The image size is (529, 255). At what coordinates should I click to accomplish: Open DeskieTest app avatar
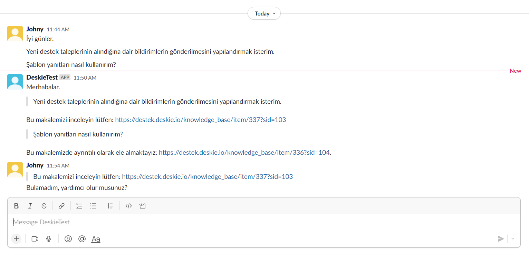15,82
